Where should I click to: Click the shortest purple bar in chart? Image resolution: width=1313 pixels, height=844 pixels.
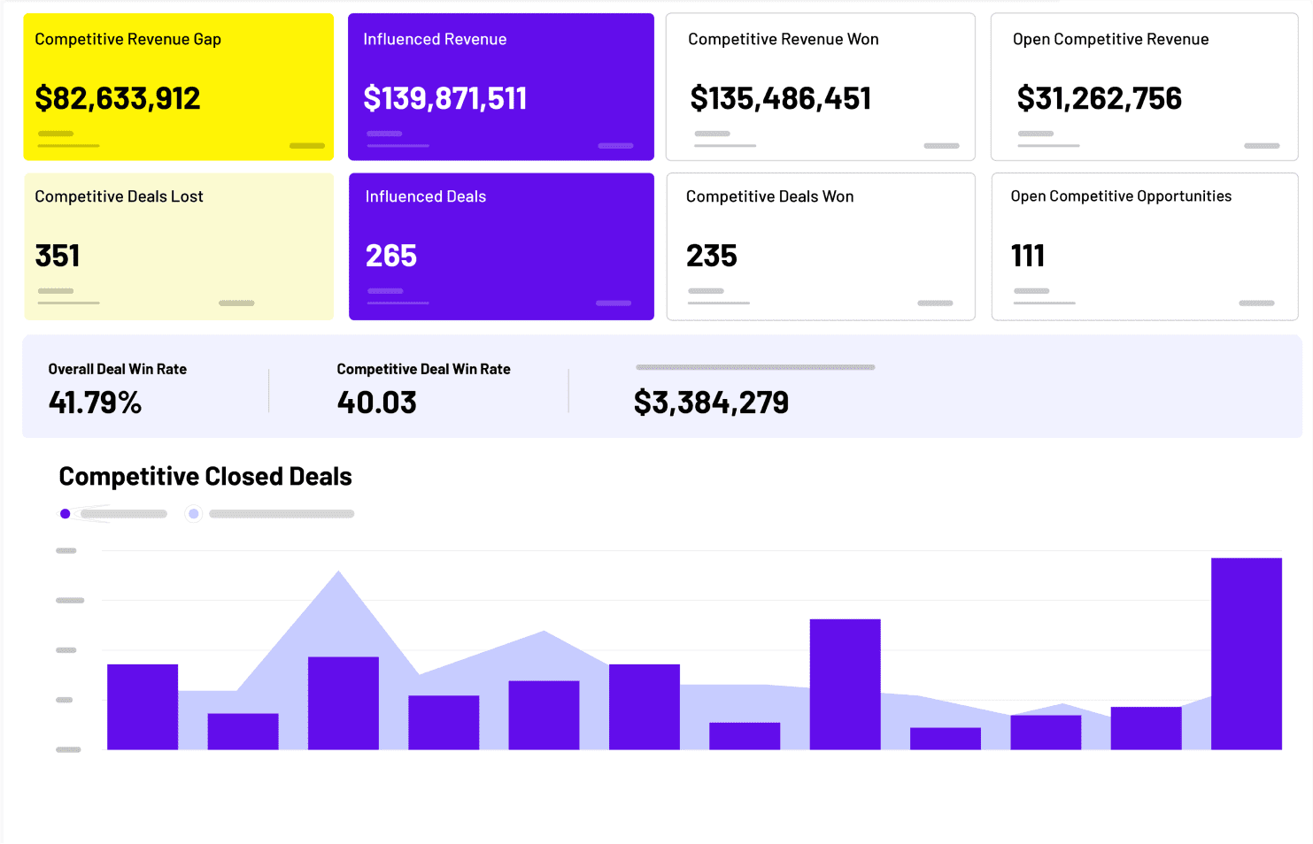point(946,739)
